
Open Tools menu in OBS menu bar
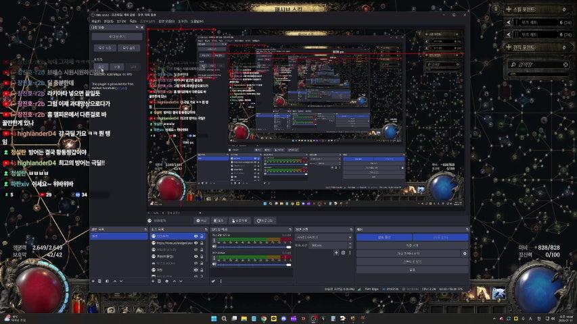(183, 22)
